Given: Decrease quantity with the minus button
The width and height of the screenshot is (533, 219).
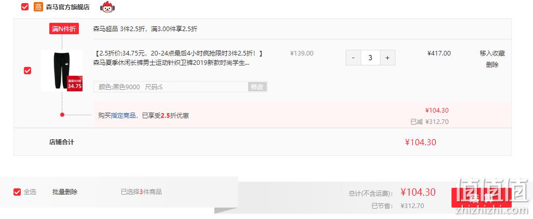Looking at the screenshot, I should pyautogui.click(x=353, y=58).
